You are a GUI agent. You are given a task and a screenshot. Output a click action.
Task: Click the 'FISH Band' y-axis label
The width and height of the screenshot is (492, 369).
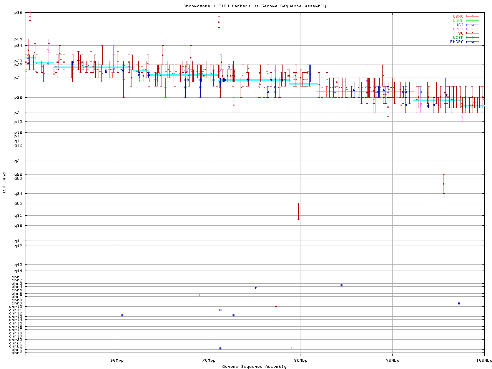tap(4, 184)
